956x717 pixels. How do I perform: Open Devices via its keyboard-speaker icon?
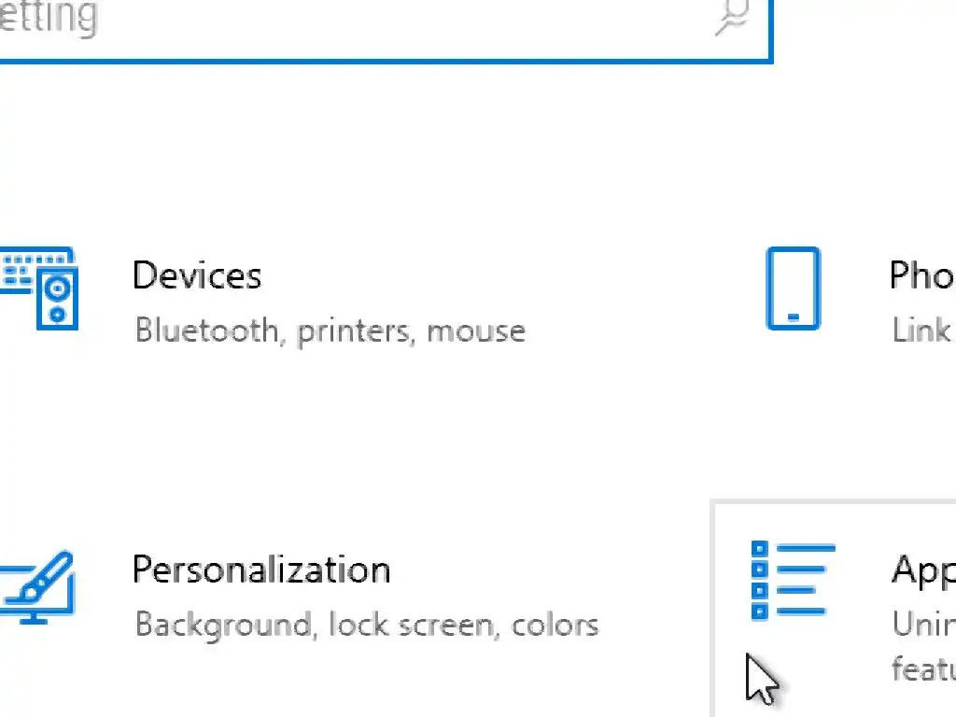(x=39, y=288)
